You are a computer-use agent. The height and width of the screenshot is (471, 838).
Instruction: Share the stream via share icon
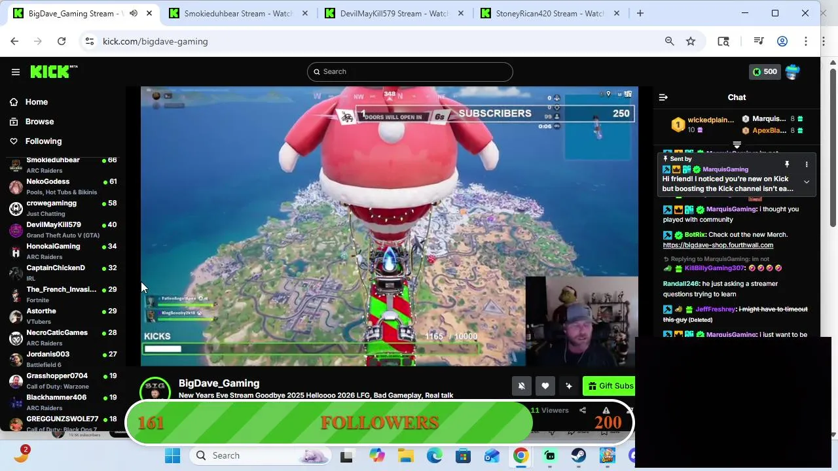583,410
